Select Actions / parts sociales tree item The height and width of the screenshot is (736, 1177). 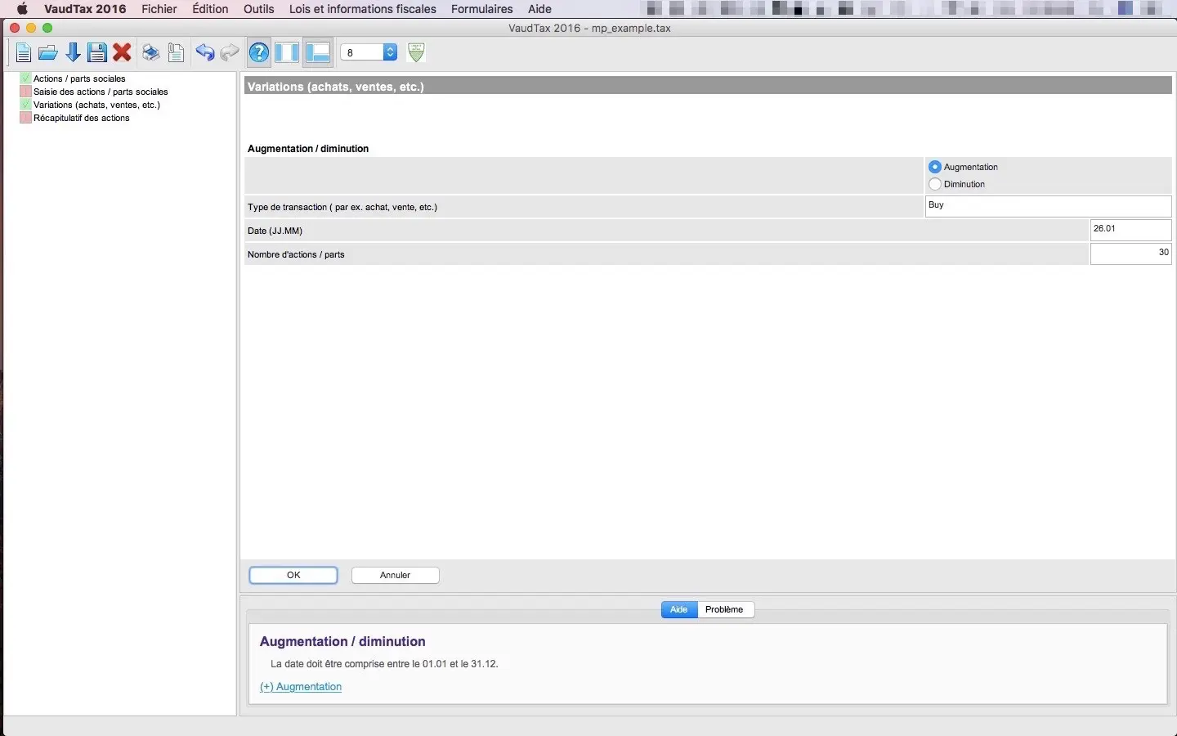tap(79, 79)
